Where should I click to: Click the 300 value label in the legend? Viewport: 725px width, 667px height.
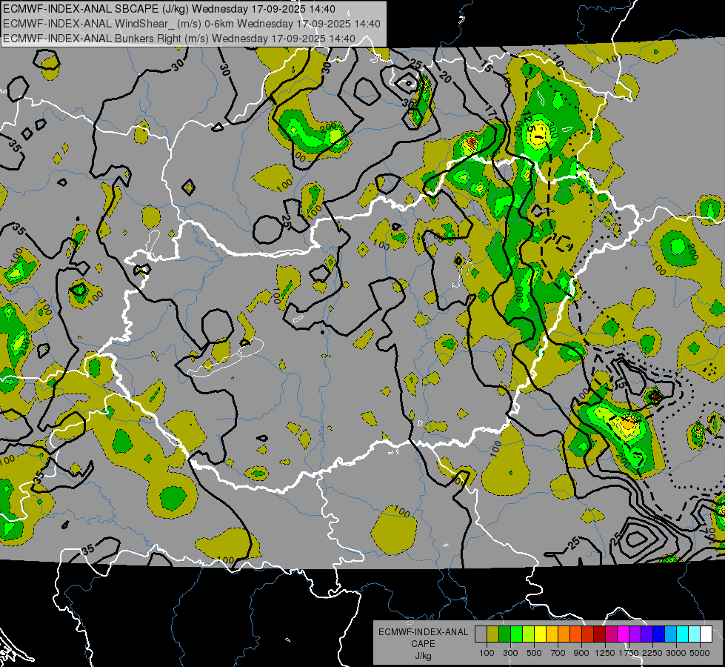pyautogui.click(x=510, y=653)
